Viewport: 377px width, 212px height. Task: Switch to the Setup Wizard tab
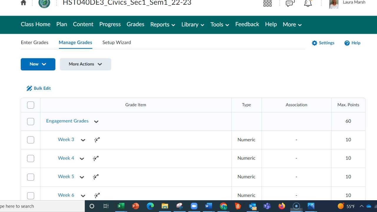coord(116,42)
